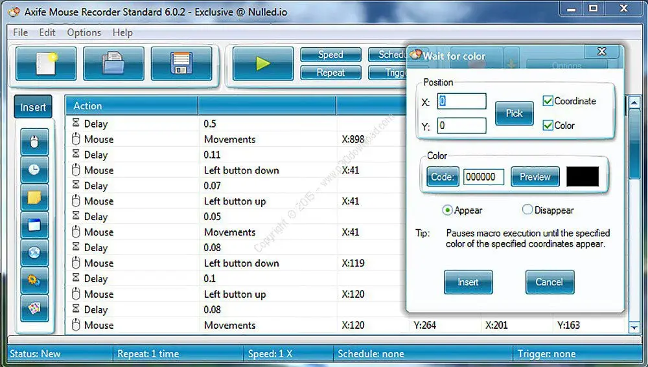Click the Insert panel header button
The width and height of the screenshot is (648, 367).
click(33, 107)
